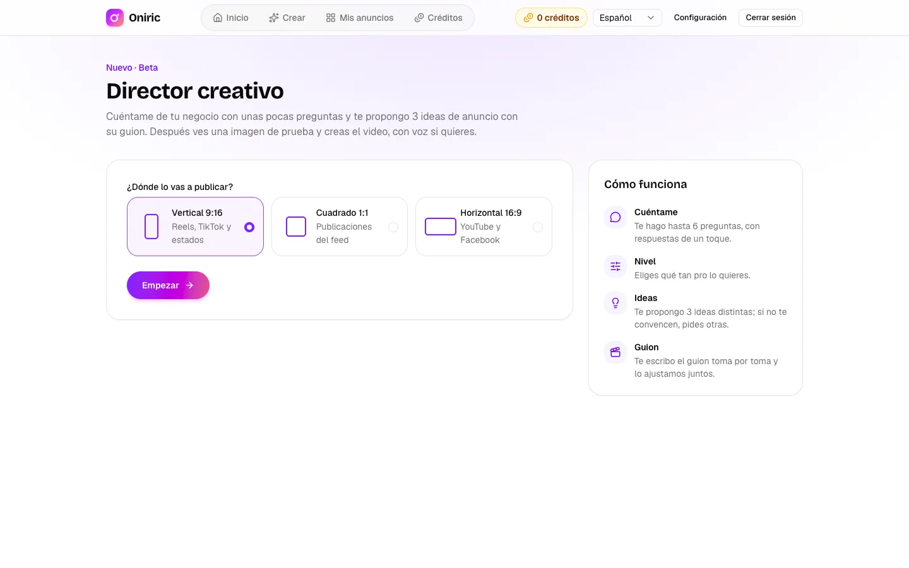The width and height of the screenshot is (909, 568).
Task: Click the Director creativo heading
Action: point(195,91)
